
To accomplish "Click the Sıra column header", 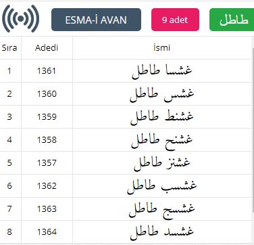I will [9, 48].
